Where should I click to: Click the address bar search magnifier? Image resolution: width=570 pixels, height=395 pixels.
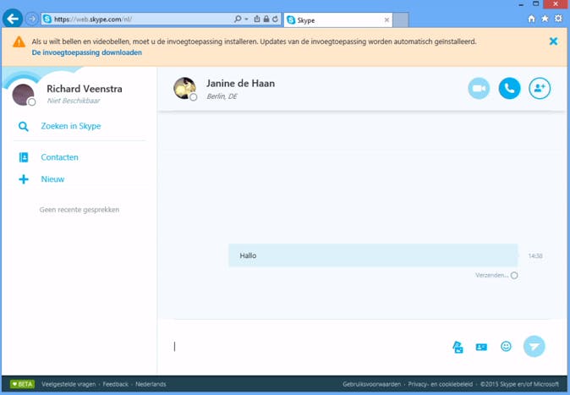click(x=238, y=19)
